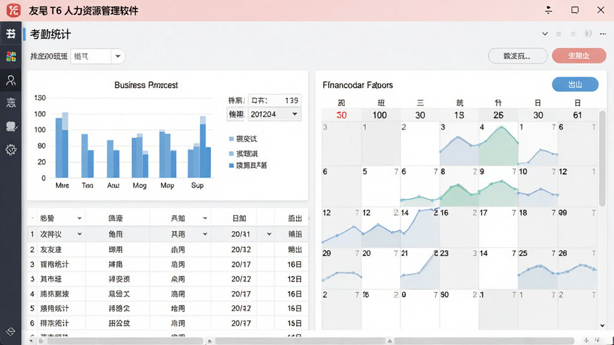Click the "61" value in the calendar header
This screenshot has height=345, width=614.
click(577, 115)
